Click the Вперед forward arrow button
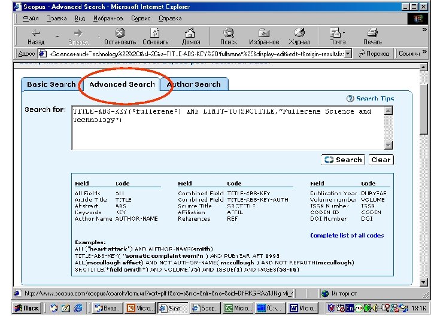The height and width of the screenshot is (323, 431). [78, 36]
